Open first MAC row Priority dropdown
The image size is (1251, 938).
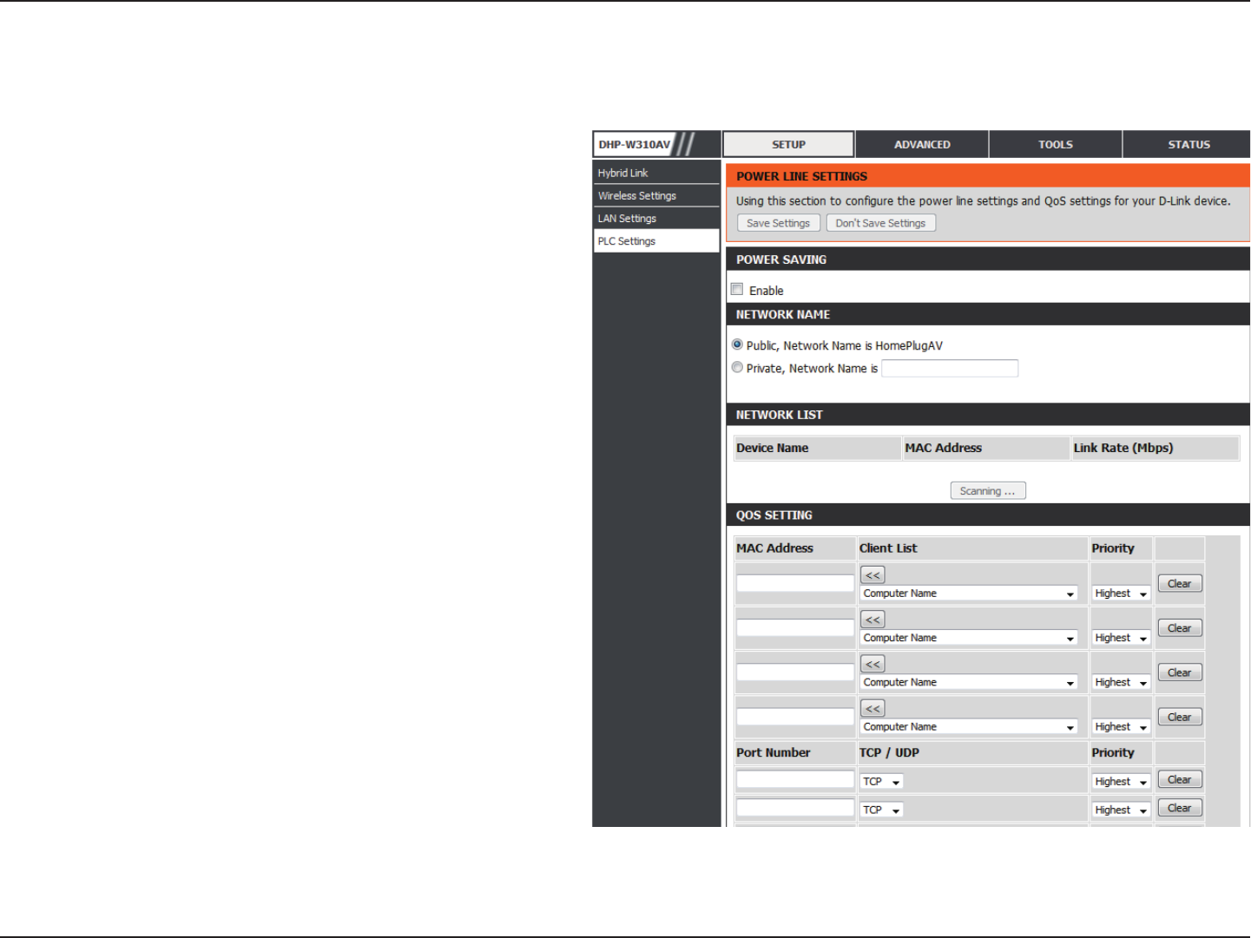[1121, 594]
